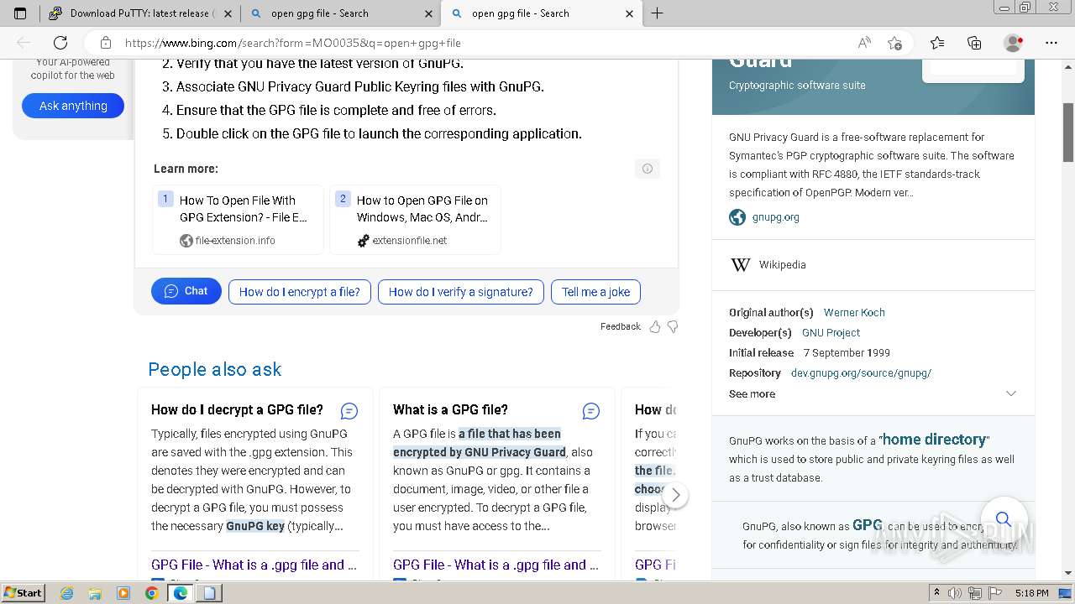Click the Ask anything button
This screenshot has width=1075, height=604.
coord(73,106)
